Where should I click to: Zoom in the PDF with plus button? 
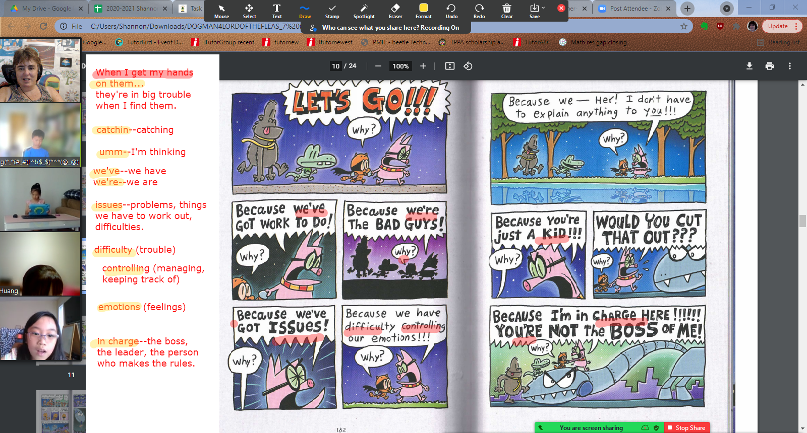click(x=423, y=66)
